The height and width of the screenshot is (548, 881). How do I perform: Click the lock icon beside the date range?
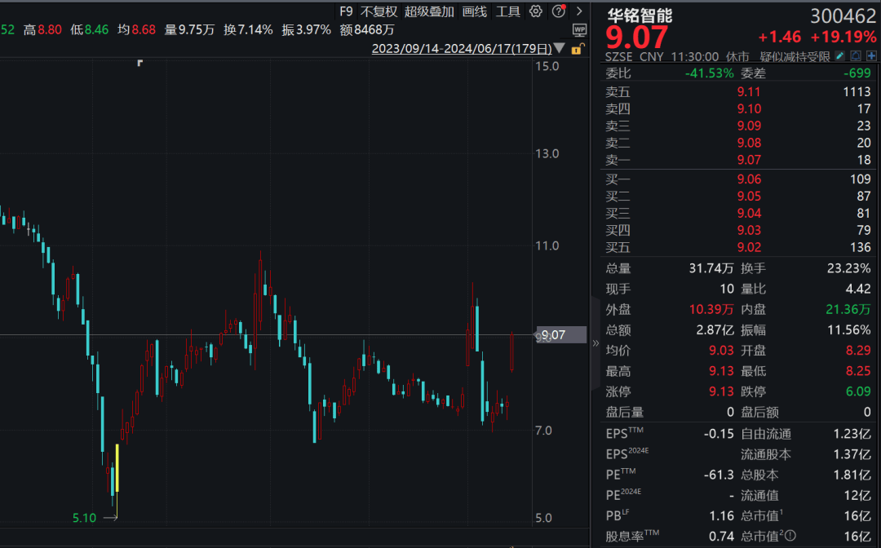coord(578,48)
